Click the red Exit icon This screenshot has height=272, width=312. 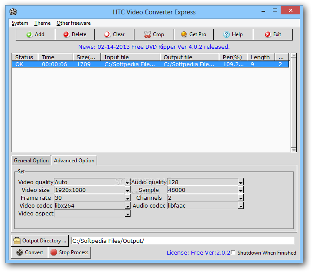[x=268, y=34]
